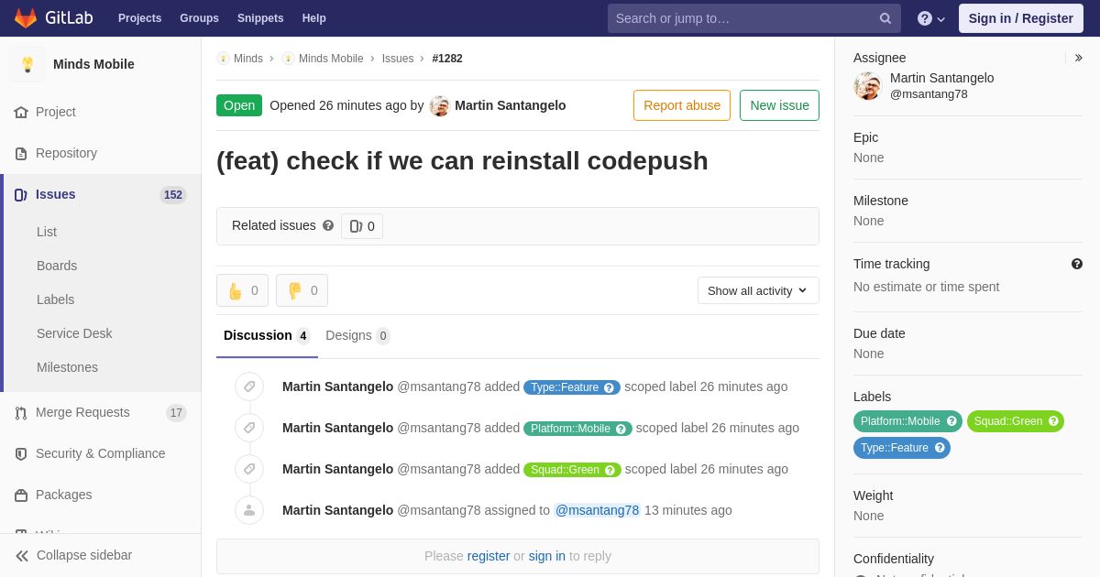Collapse sidebar using double-chevron icon
Screen dimensions: 1100x577
tap(22, 556)
